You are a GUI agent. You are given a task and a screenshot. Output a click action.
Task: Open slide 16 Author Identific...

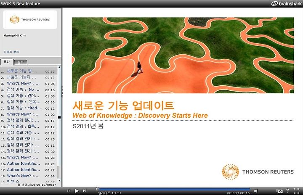pos(29,164)
